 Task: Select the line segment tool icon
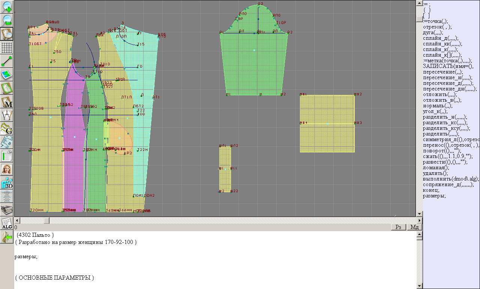[7, 61]
